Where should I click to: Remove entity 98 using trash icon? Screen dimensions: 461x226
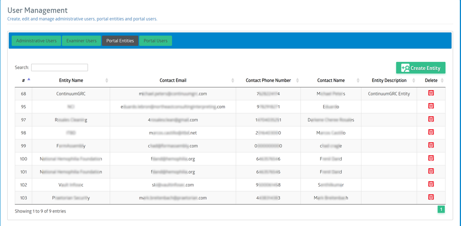[431, 132]
